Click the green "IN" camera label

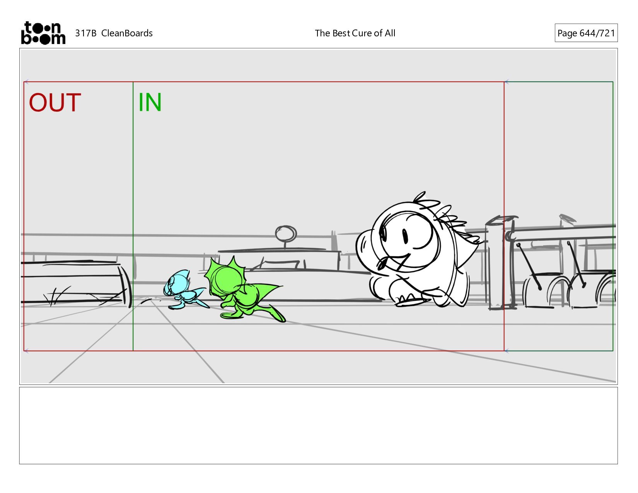click(x=150, y=102)
